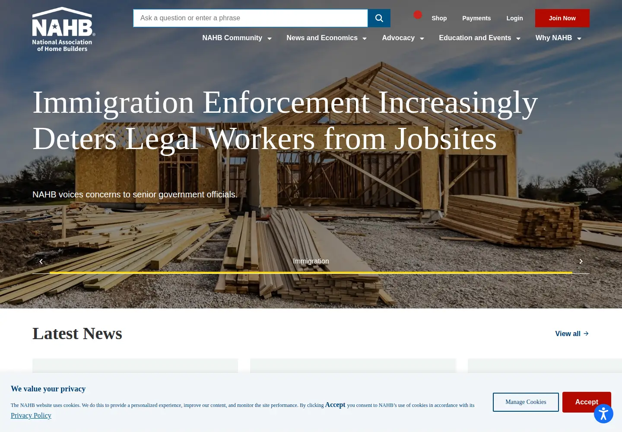Click the search question input field
The width and height of the screenshot is (622, 432).
[251, 18]
